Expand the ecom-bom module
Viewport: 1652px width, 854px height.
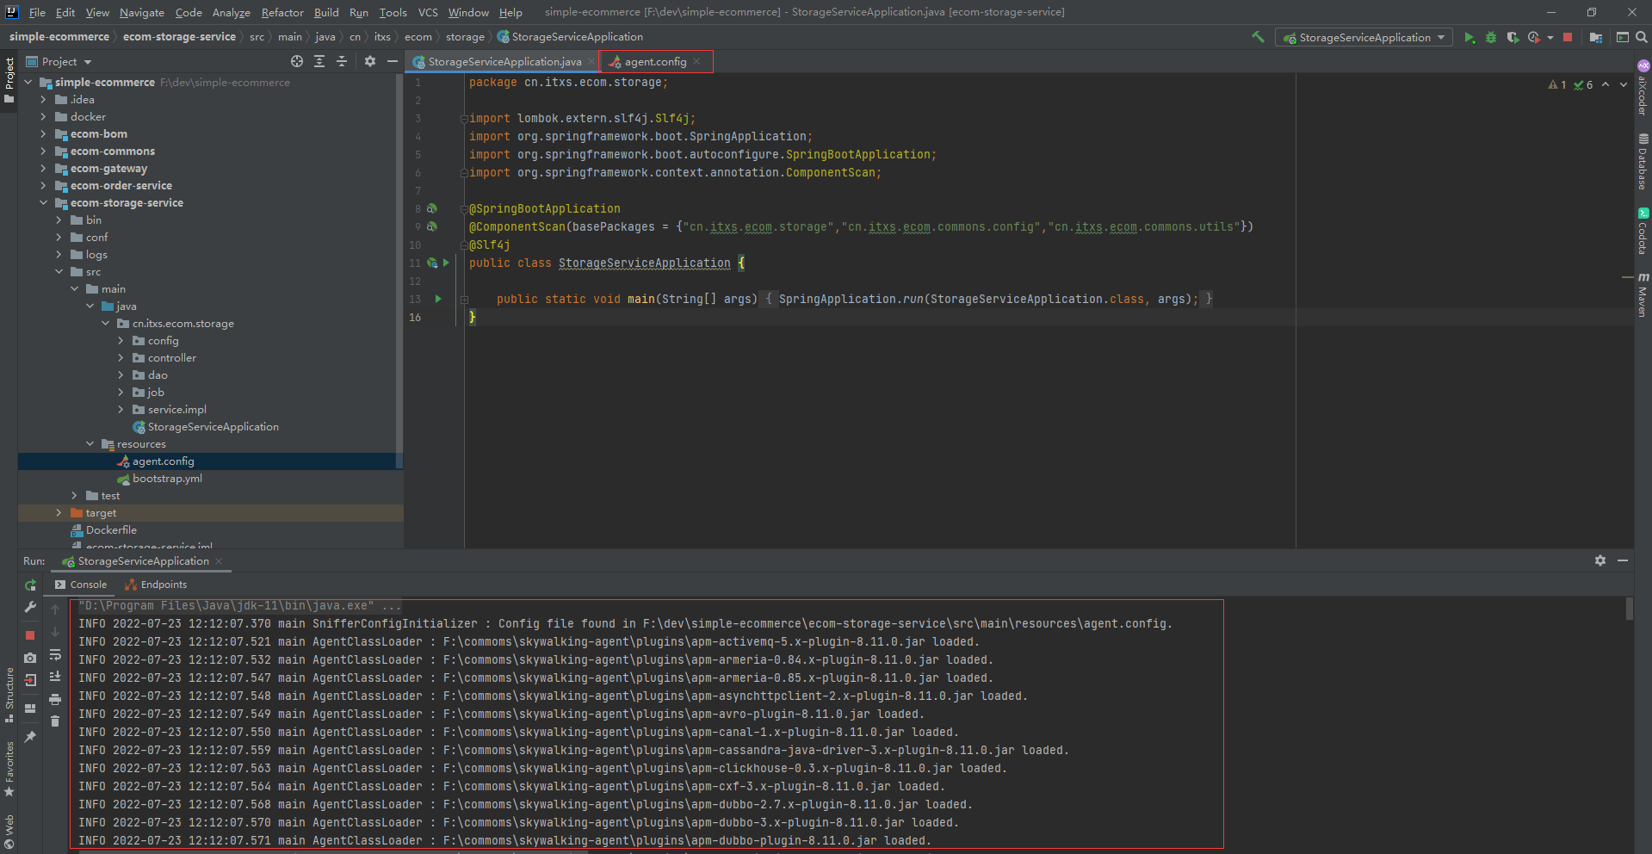tap(43, 134)
